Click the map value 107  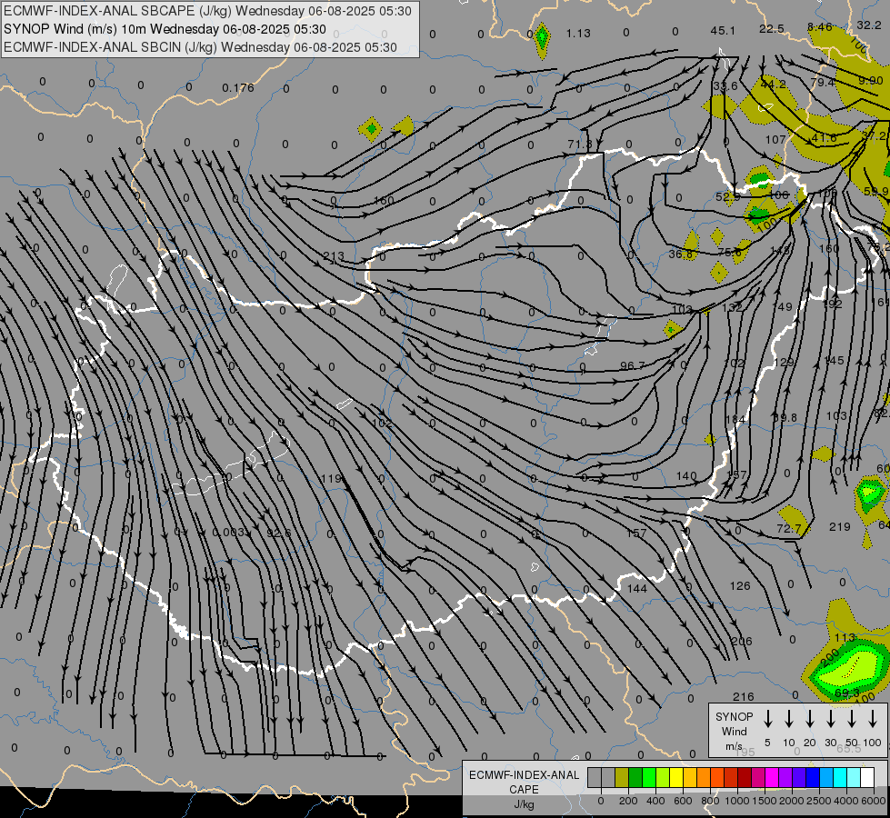775,140
